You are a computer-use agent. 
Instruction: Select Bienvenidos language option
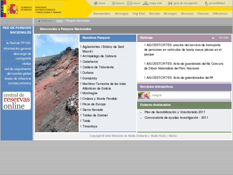102,14
